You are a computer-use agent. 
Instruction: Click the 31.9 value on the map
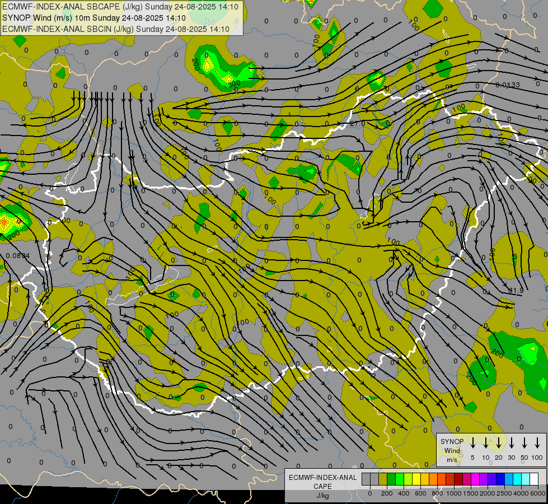point(516,290)
